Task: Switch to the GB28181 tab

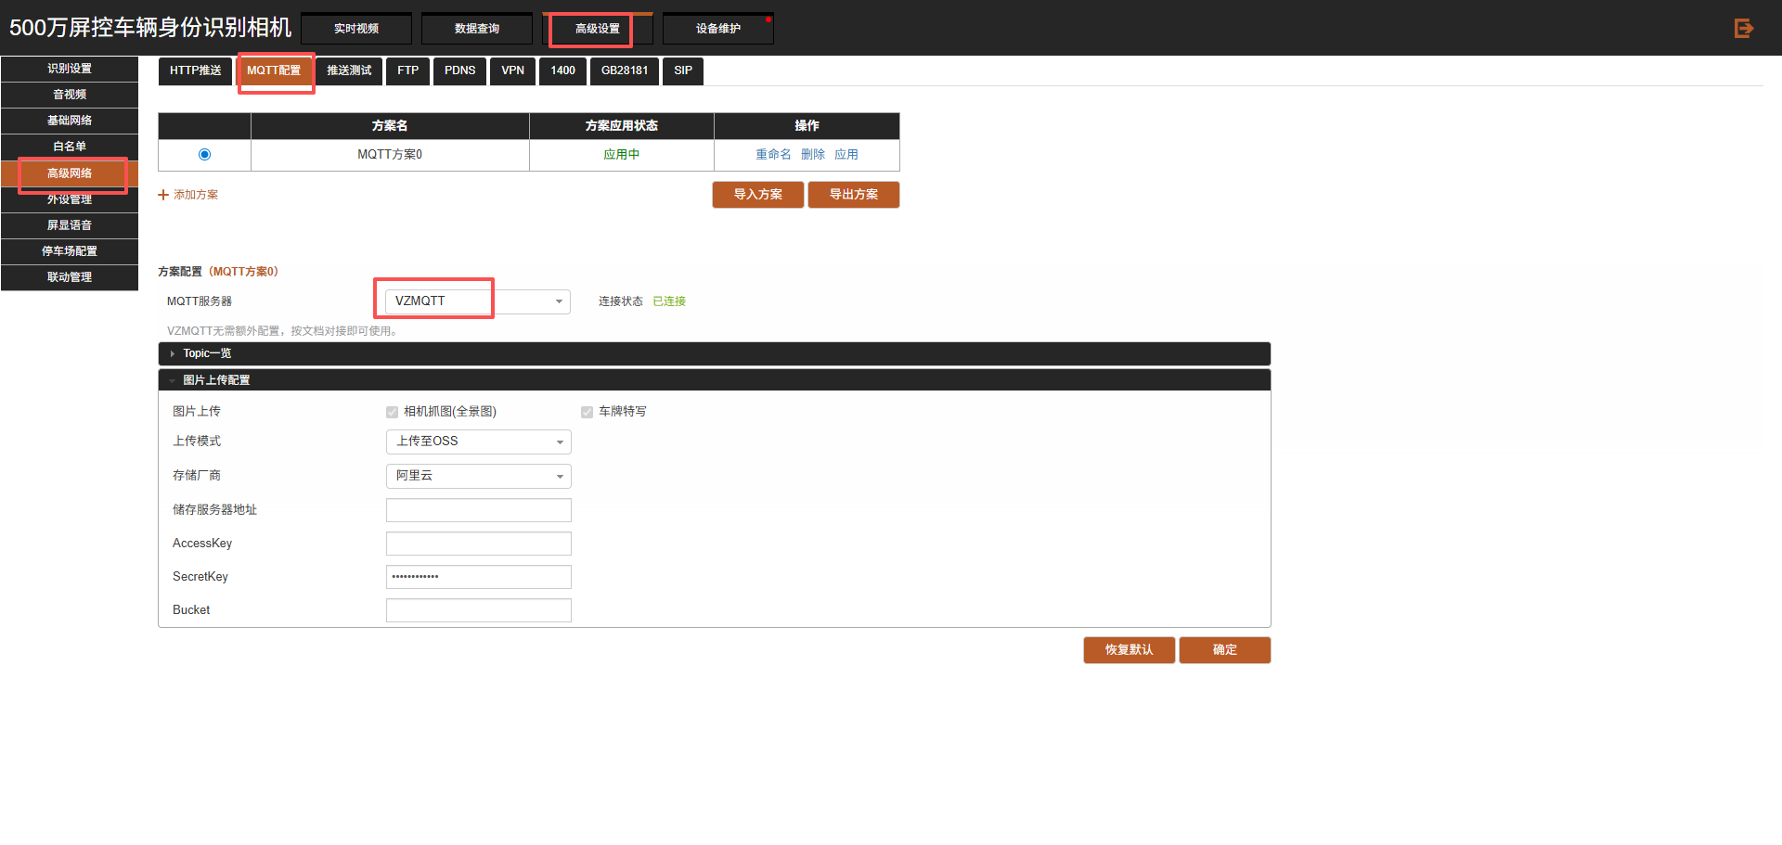Action: click(x=625, y=70)
